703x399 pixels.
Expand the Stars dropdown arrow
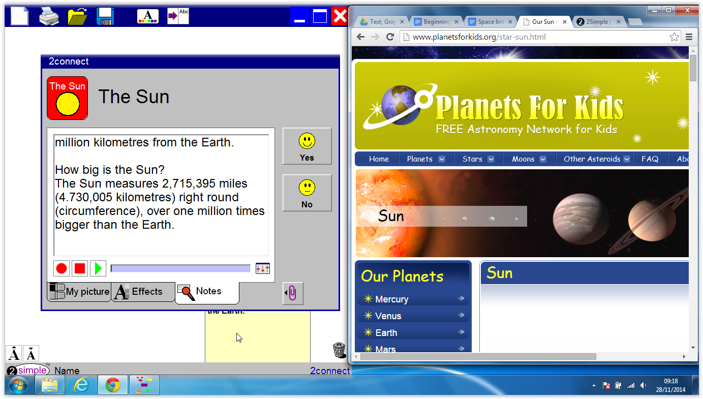[x=491, y=159]
